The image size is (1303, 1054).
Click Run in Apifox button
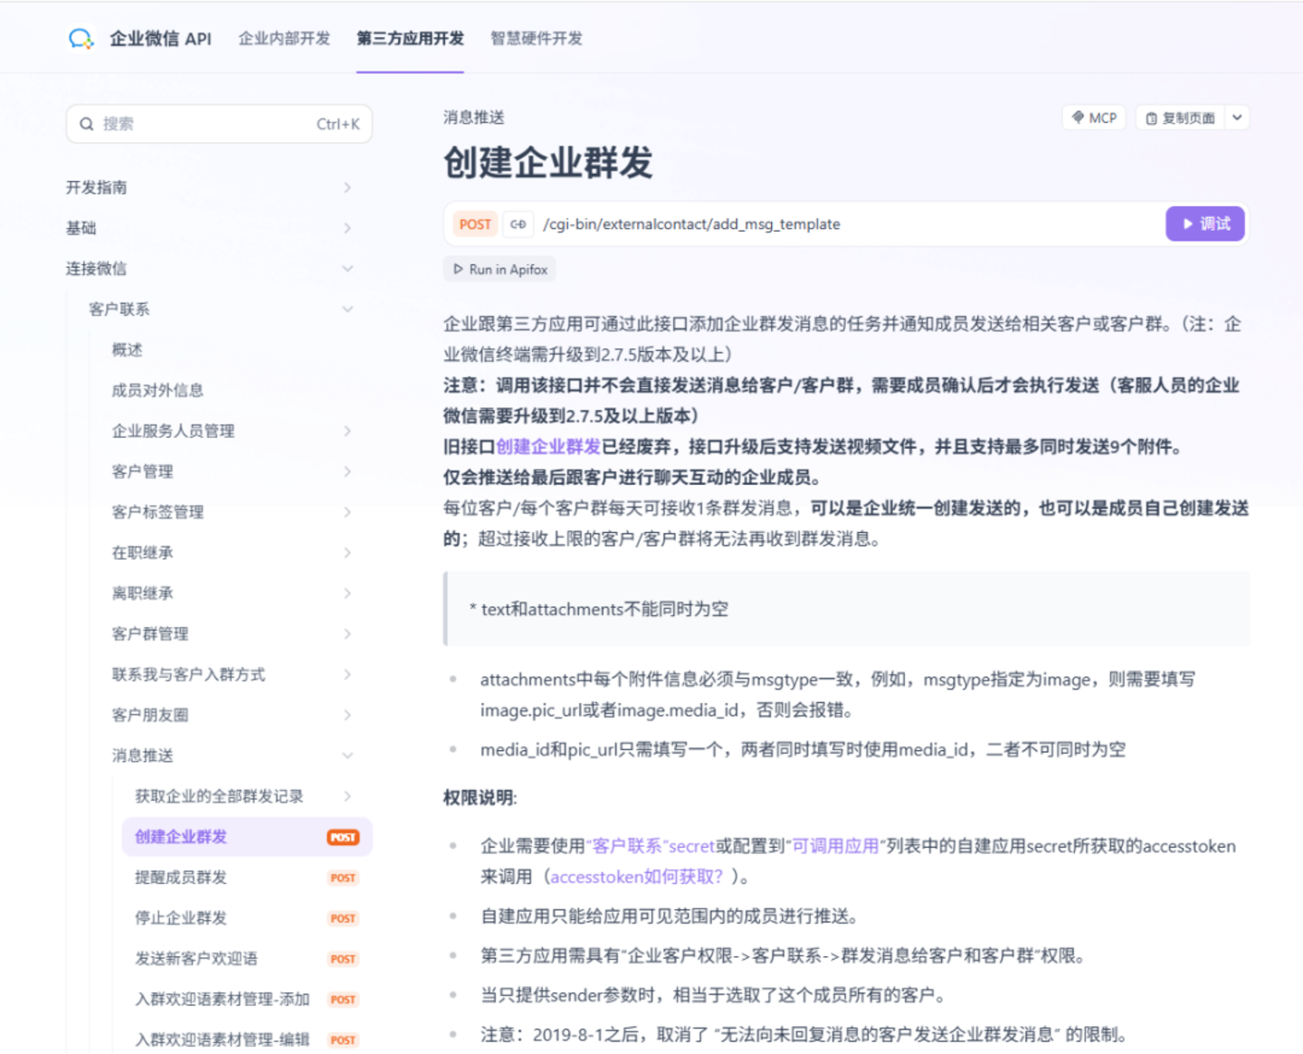point(499,270)
